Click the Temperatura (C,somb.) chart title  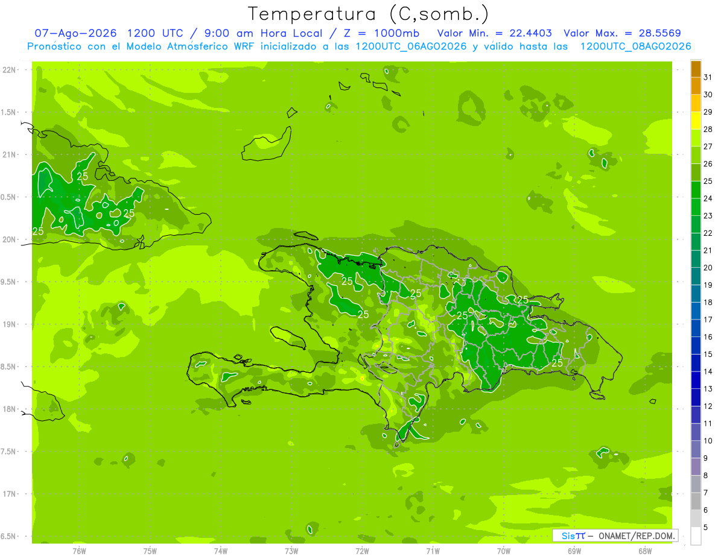[367, 14]
